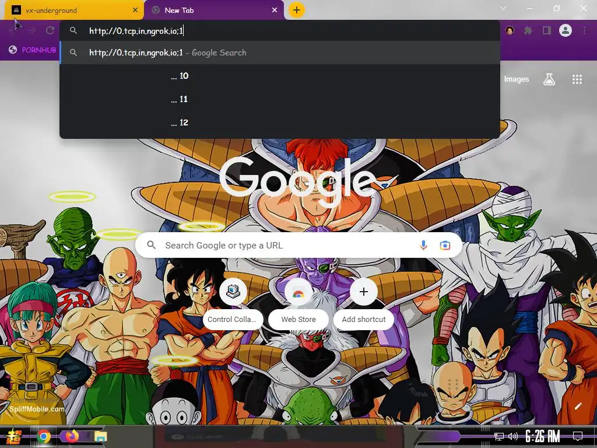Start voice search with the microphone icon
The width and height of the screenshot is (597, 448).
[423, 246]
